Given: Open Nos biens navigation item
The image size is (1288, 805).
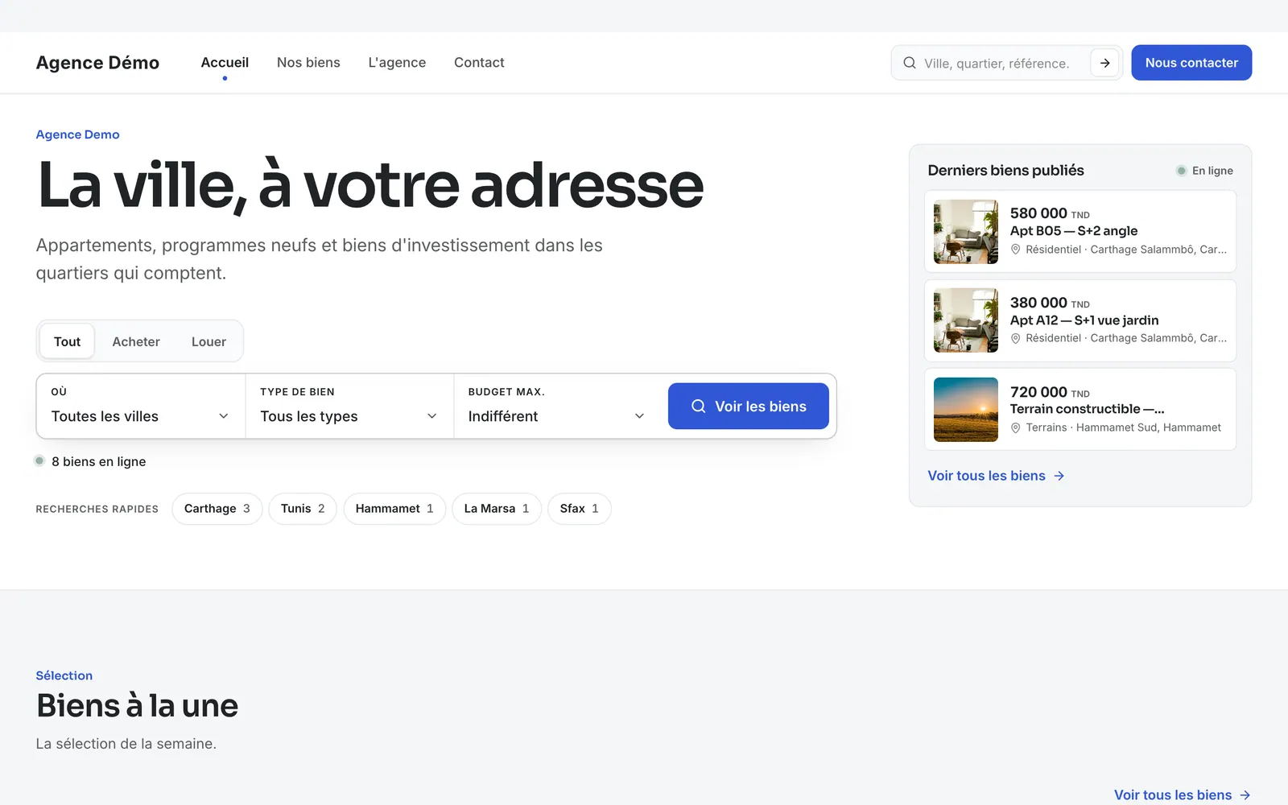Looking at the screenshot, I should [x=308, y=63].
